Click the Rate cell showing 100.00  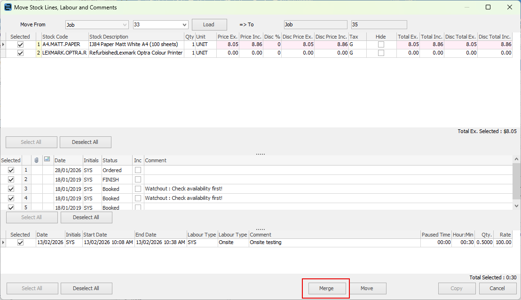[503, 243]
